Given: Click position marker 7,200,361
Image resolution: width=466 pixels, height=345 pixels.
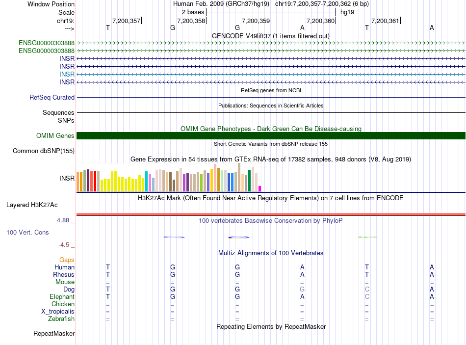Looking at the screenshot, I should [385, 21].
